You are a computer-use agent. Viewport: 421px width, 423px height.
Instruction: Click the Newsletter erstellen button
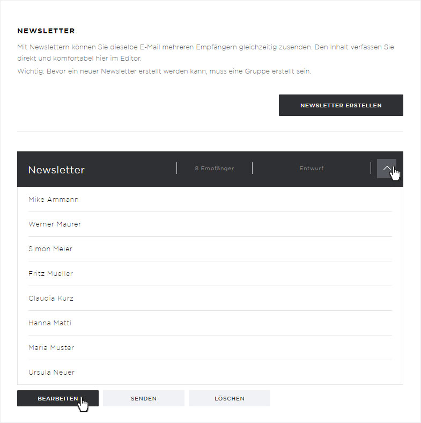click(341, 105)
